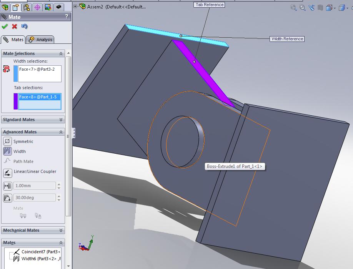Click the View Orientation cube icon

coord(329,8)
